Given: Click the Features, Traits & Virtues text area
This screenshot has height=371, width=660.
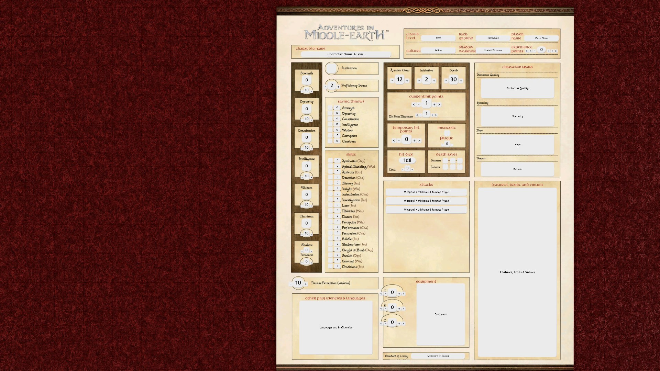Looking at the screenshot, I should pos(517,272).
